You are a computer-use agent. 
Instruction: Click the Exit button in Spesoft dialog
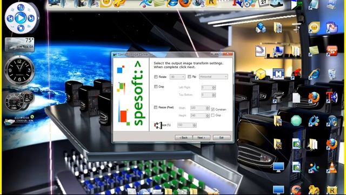(x=222, y=138)
